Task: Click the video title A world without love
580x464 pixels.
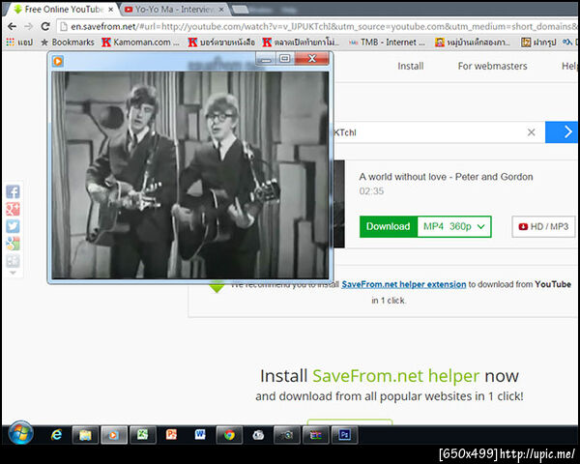Action: [446, 177]
